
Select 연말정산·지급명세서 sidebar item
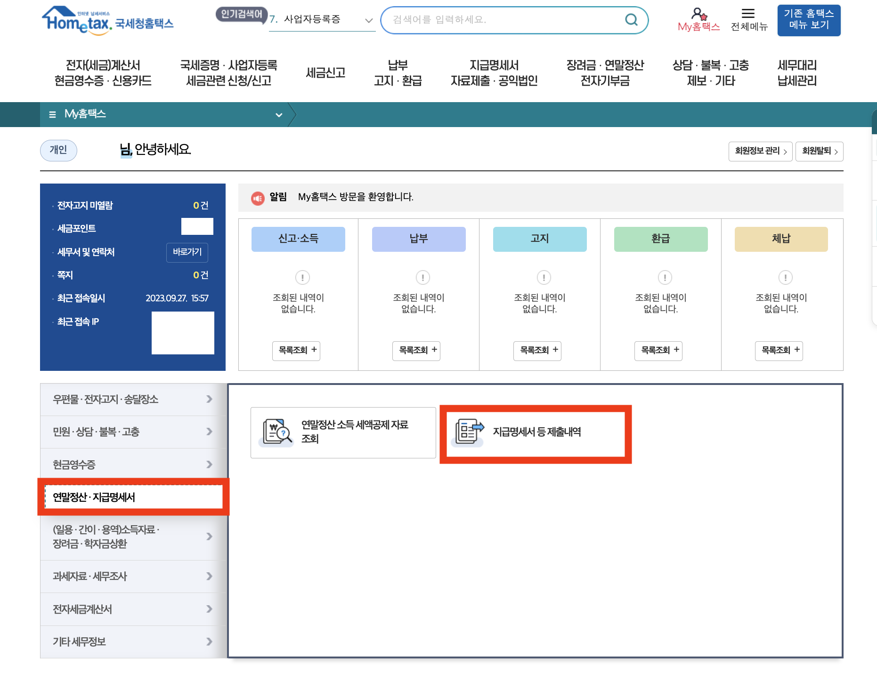click(x=133, y=497)
